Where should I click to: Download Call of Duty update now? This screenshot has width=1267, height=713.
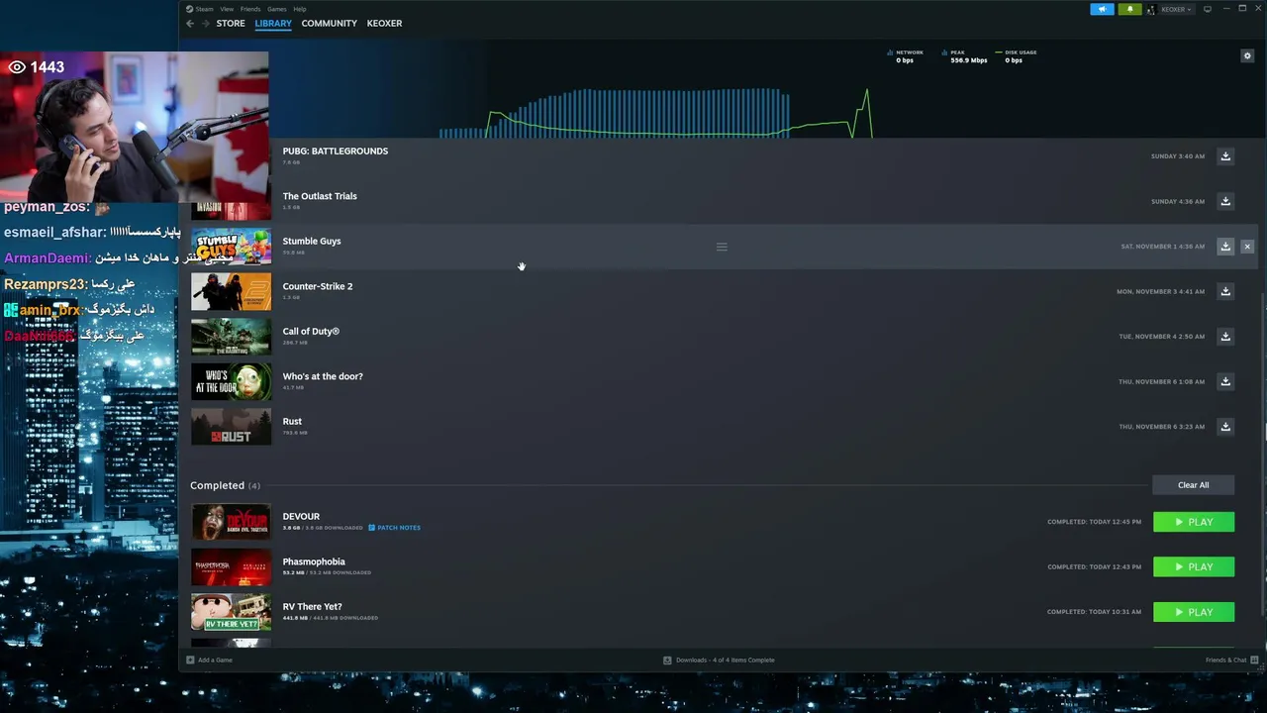point(1225,337)
